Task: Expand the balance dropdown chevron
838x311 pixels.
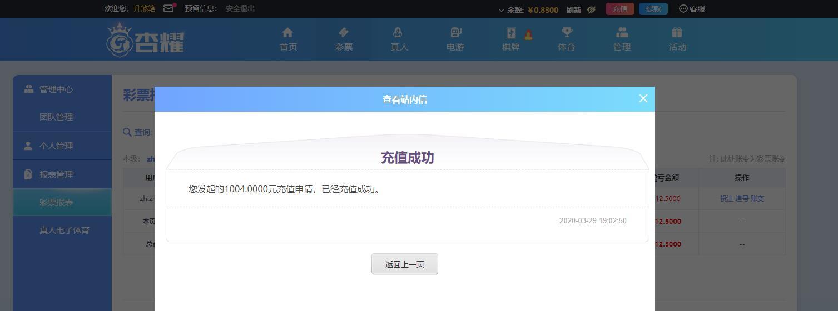Action: click(501, 10)
